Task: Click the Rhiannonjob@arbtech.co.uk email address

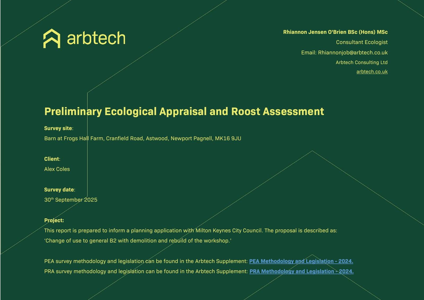Action: (x=352, y=53)
